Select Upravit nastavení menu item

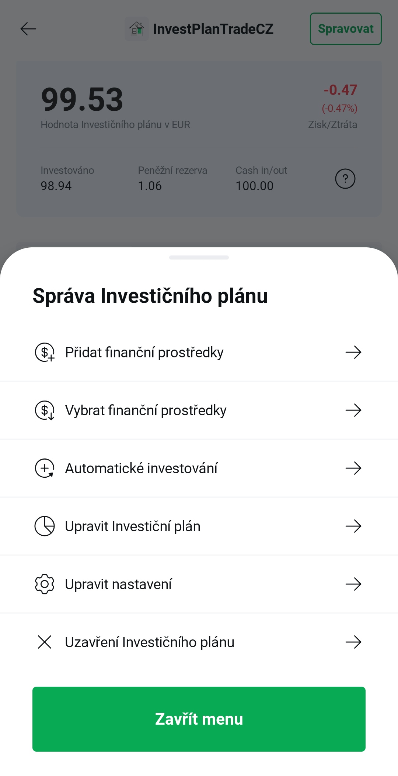coord(118,584)
